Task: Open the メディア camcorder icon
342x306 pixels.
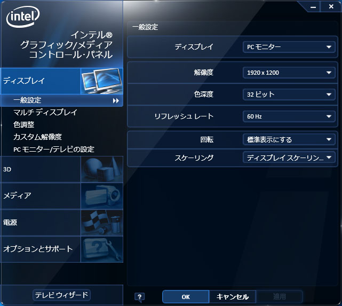Action: pos(102,196)
